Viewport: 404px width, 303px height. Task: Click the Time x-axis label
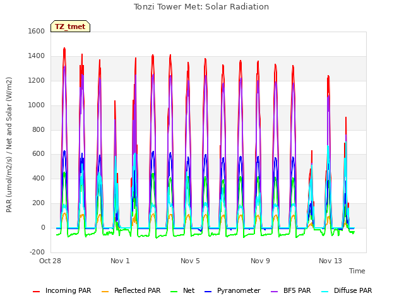pyautogui.click(x=357, y=271)
